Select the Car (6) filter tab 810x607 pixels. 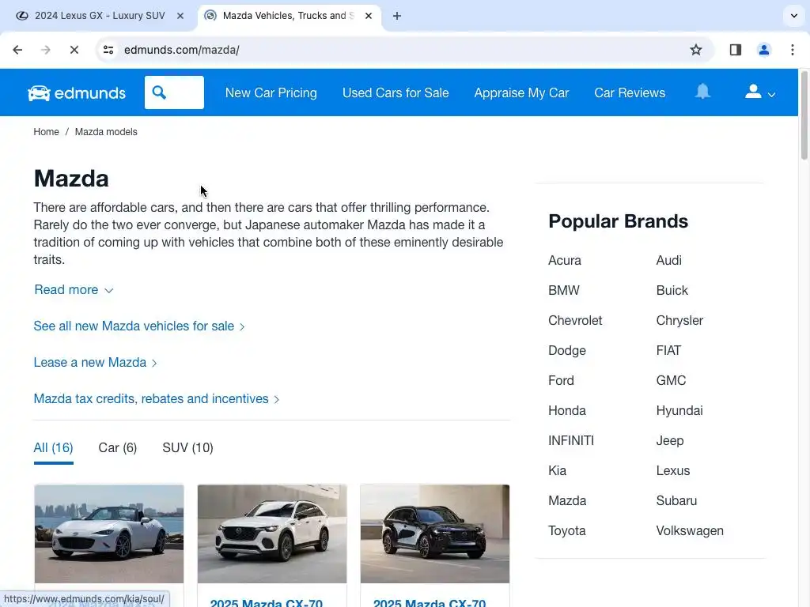118,447
